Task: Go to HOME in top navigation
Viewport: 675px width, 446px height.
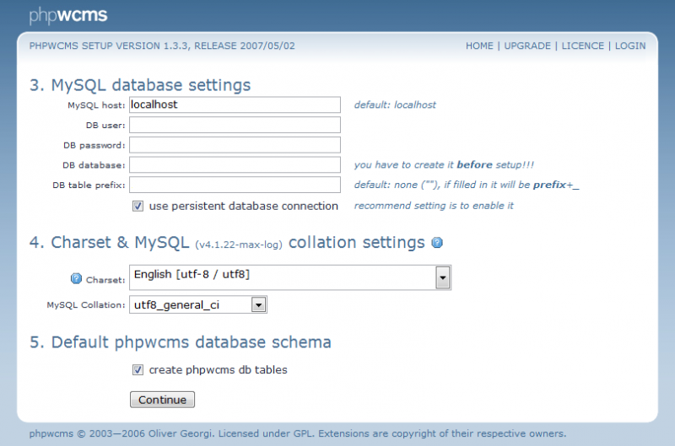Action: coord(479,46)
